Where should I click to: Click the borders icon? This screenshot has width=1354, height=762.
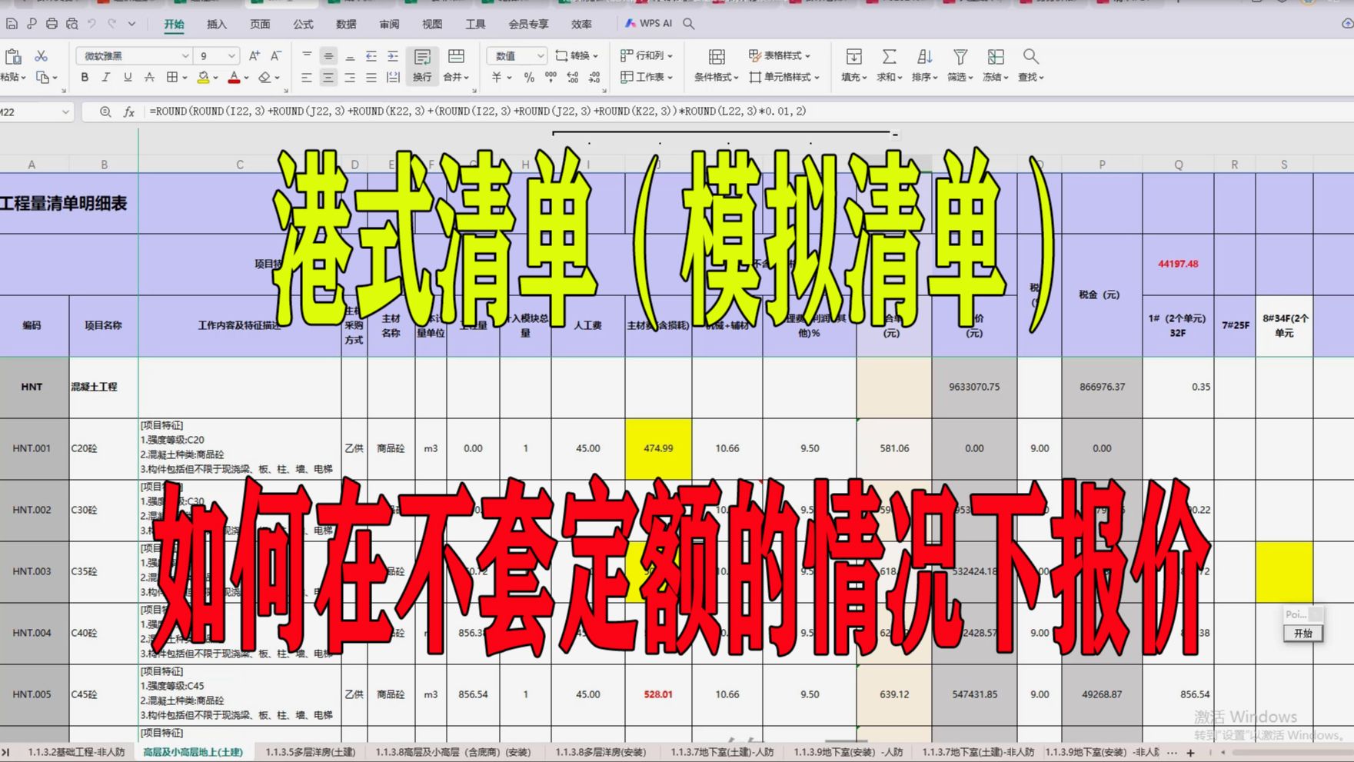(x=172, y=77)
